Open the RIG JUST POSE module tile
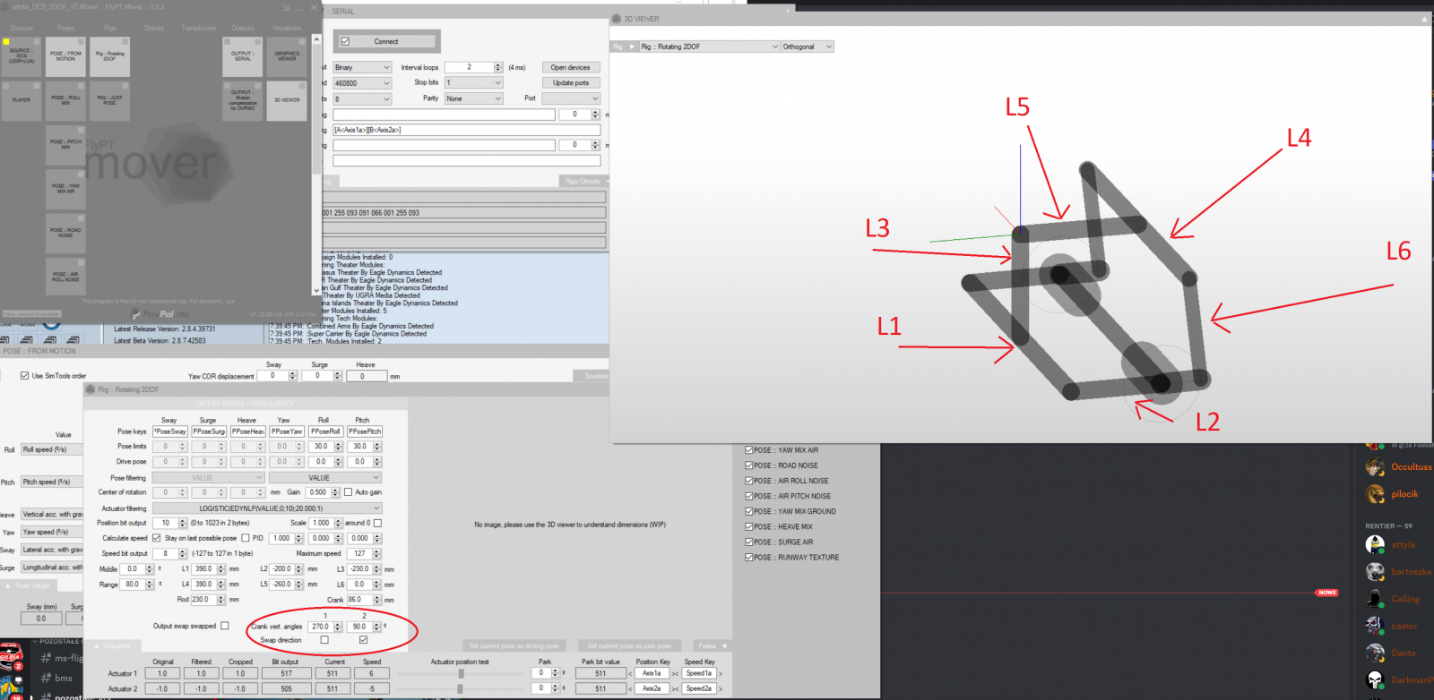Image resolution: width=1434 pixels, height=700 pixels. (x=109, y=100)
